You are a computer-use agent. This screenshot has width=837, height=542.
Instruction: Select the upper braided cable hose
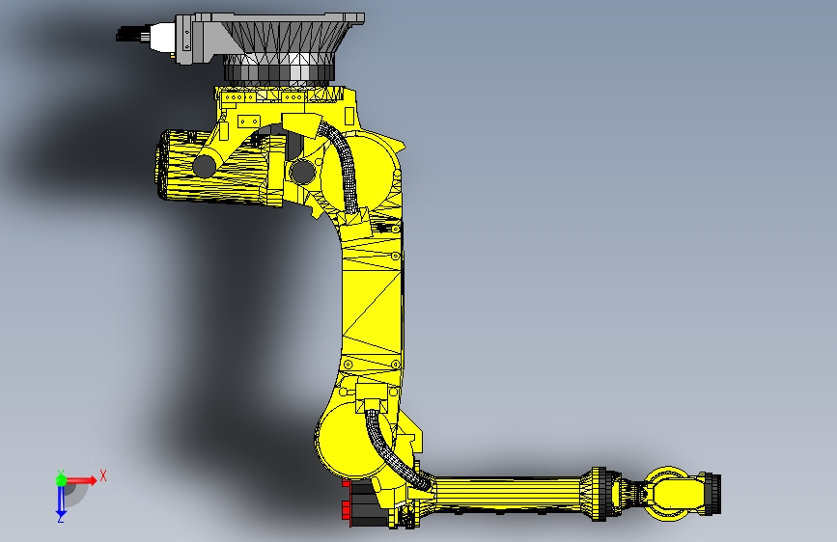[x=342, y=165]
